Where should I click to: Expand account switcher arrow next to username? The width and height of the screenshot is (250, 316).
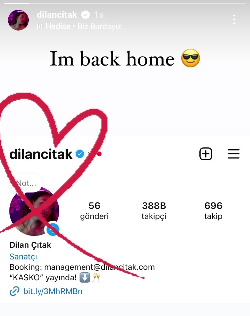(x=89, y=154)
